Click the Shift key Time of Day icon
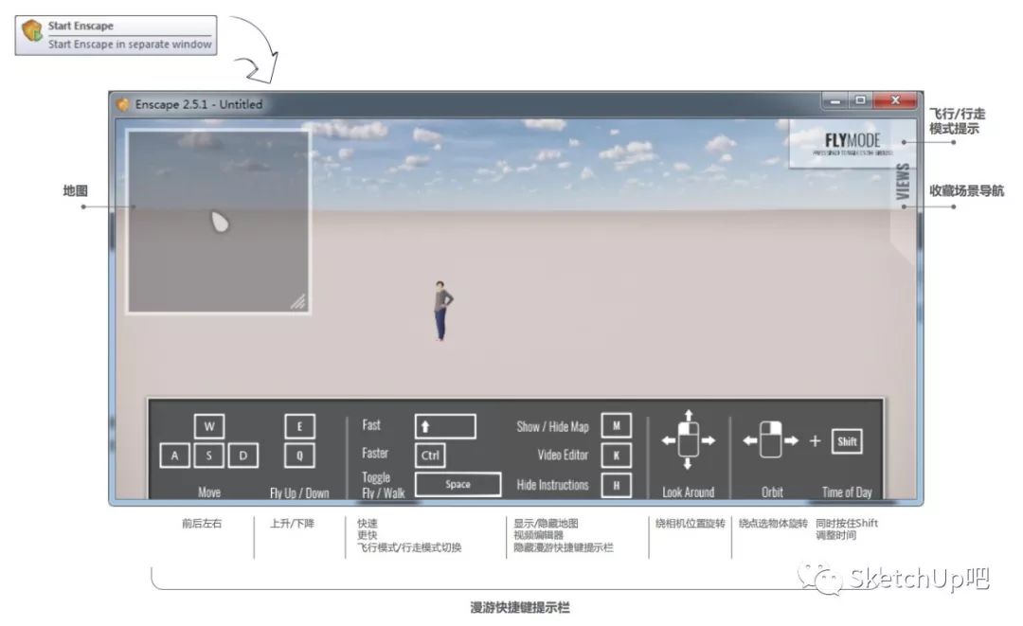 847,441
